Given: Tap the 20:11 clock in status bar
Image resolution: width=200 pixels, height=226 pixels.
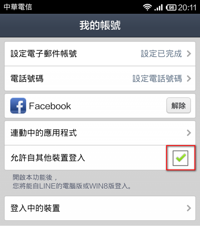Looking at the screenshot, I should pos(187,7).
